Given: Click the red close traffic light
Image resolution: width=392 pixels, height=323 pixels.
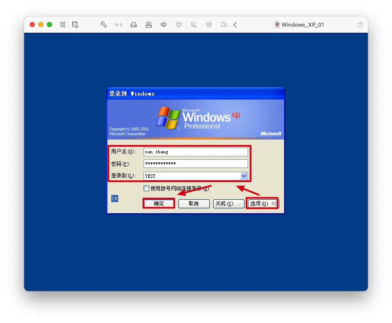Looking at the screenshot, I should 32,25.
